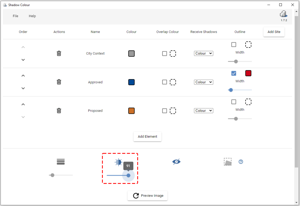Click the dashed polygon site boundary icon
The width and height of the screenshot is (300, 206).
point(228,162)
